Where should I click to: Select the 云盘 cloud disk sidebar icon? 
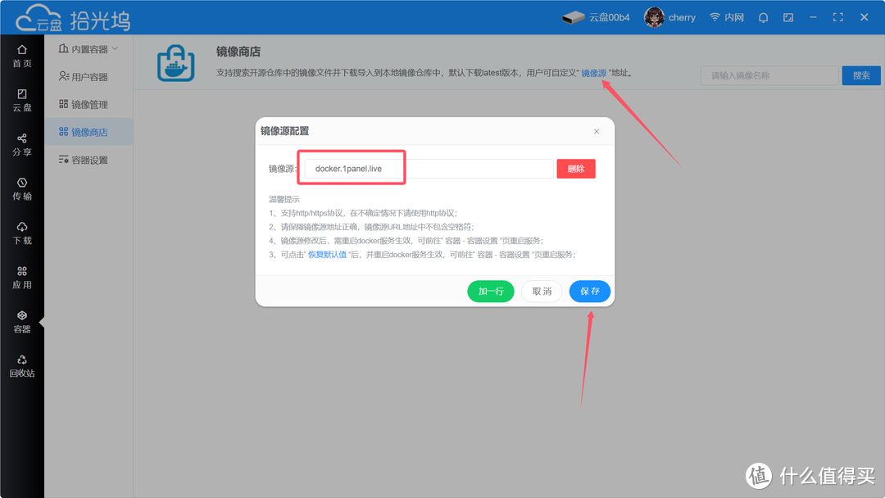coord(22,98)
